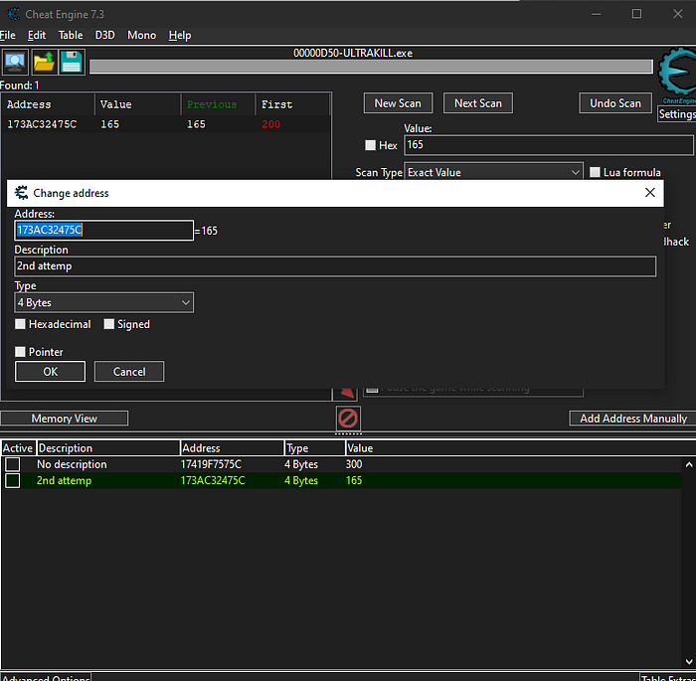Image resolution: width=696 pixels, height=681 pixels.
Task: Confirm the dialog with OK
Action: click(x=50, y=372)
